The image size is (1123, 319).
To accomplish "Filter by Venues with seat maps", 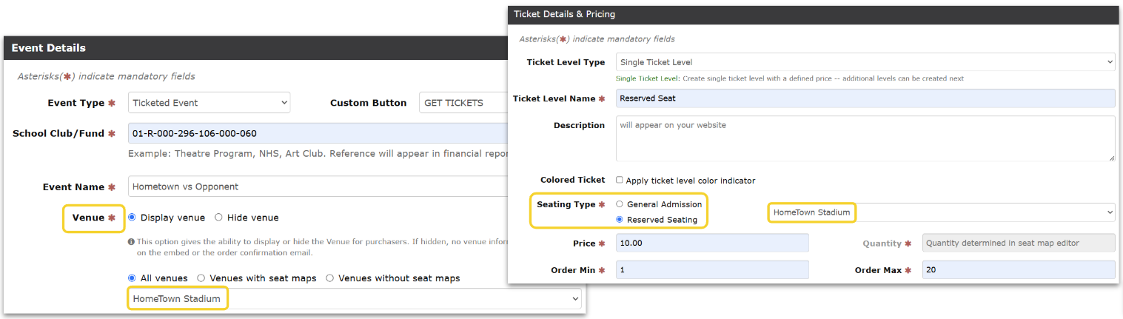I will (201, 278).
